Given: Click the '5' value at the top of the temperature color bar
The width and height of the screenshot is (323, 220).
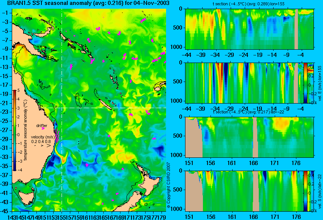Looking at the screenshot, I should (18, 91).
